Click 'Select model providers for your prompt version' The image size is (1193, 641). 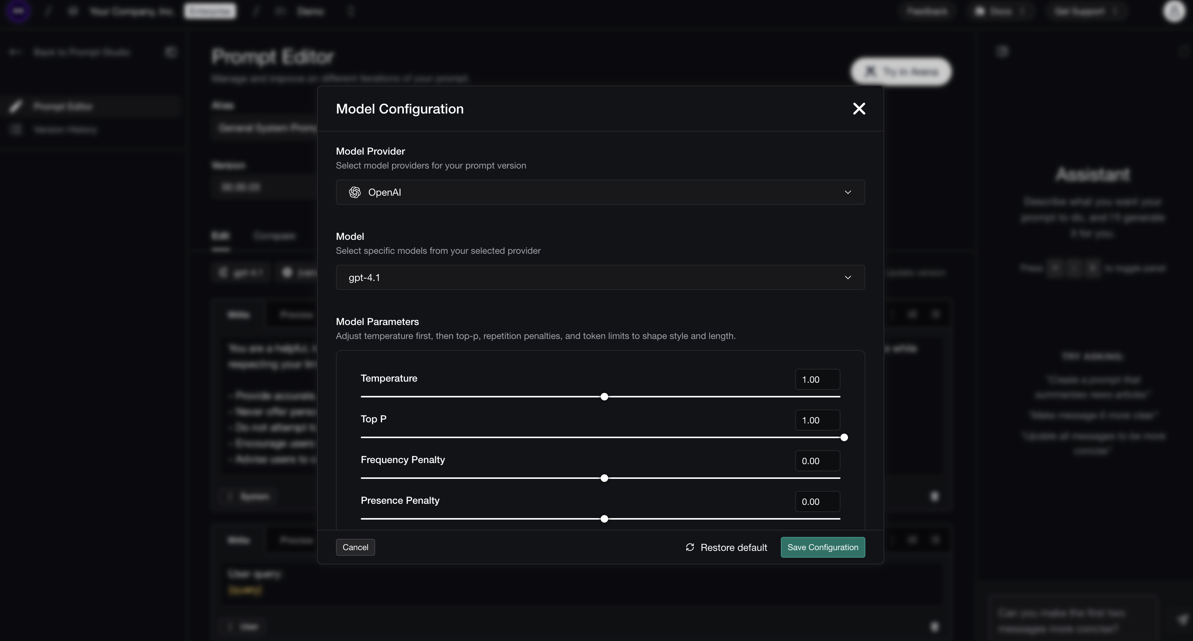pos(431,166)
